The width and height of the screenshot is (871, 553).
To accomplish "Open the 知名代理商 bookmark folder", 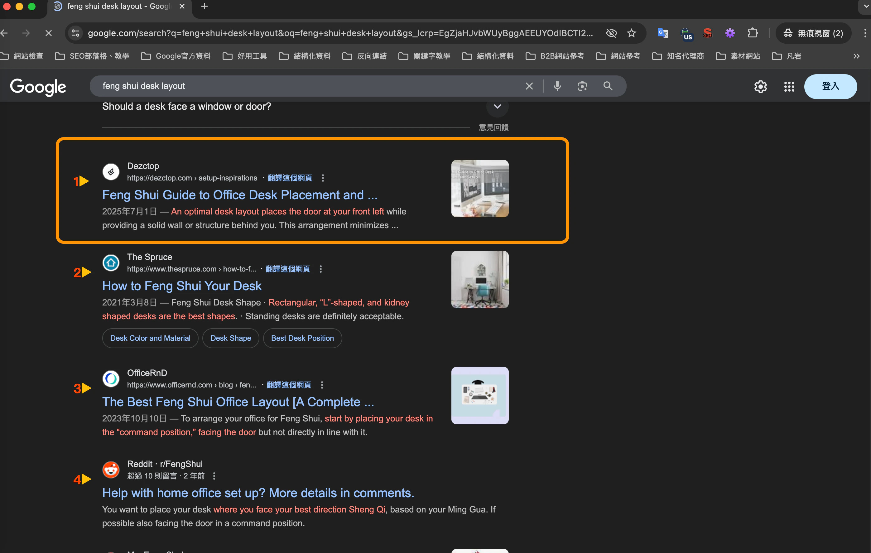I will pos(678,56).
